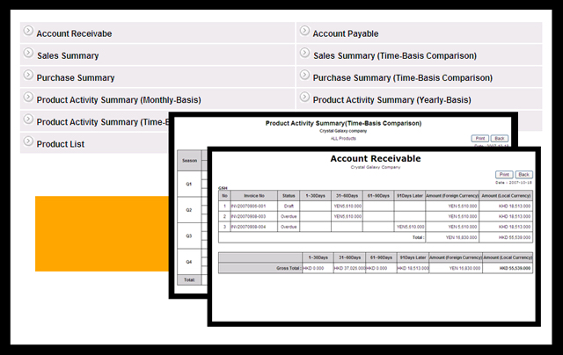The image size is (563, 355).
Task: Click Print button in Account Receivable window
Action: [504, 175]
